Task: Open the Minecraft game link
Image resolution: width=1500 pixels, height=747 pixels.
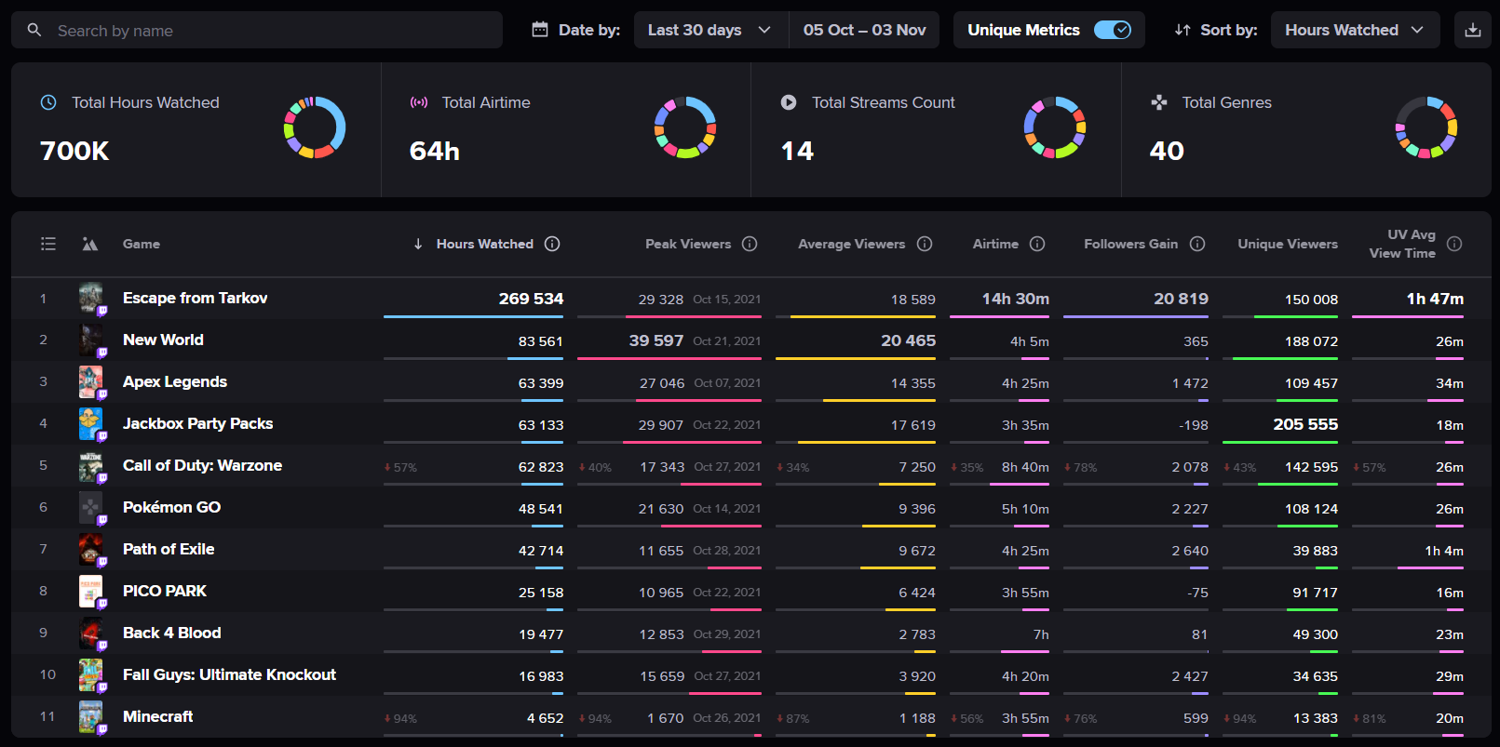Action: point(157,716)
